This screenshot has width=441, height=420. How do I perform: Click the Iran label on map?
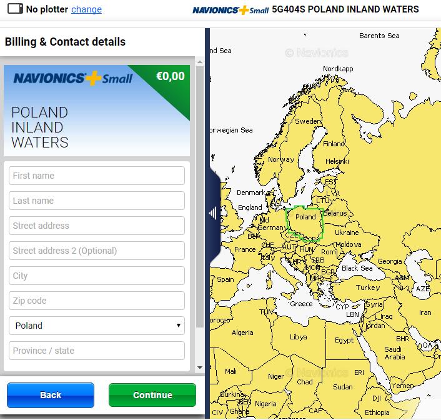[425, 312]
